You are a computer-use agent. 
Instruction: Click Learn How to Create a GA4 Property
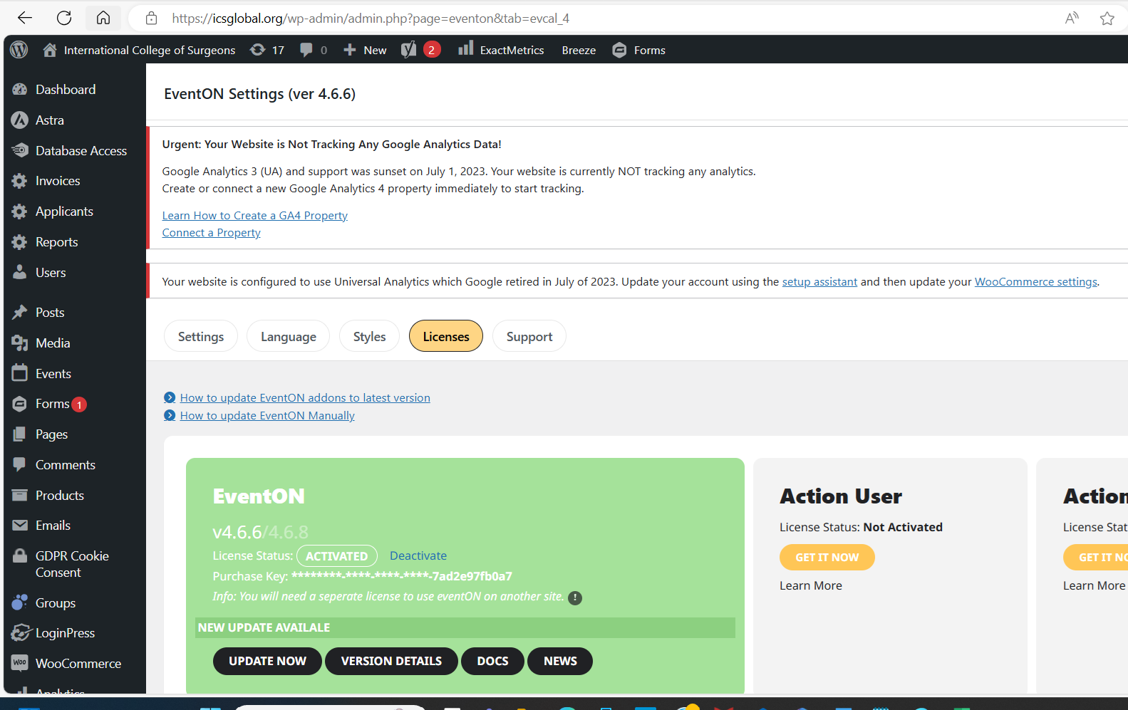254,216
